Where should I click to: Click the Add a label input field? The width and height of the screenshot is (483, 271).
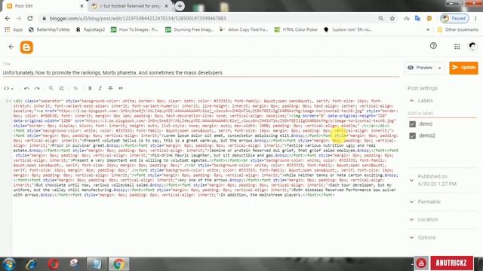click(x=442, y=114)
